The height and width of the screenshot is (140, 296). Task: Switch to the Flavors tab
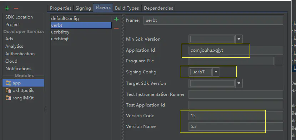(103, 7)
